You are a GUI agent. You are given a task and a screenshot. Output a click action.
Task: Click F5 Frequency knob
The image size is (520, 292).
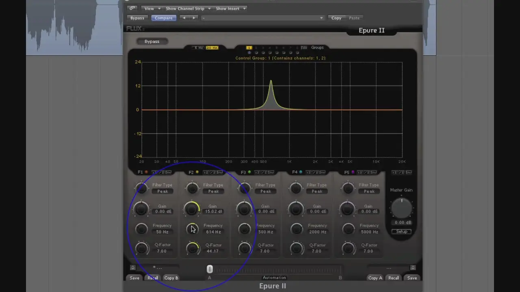[x=348, y=229]
